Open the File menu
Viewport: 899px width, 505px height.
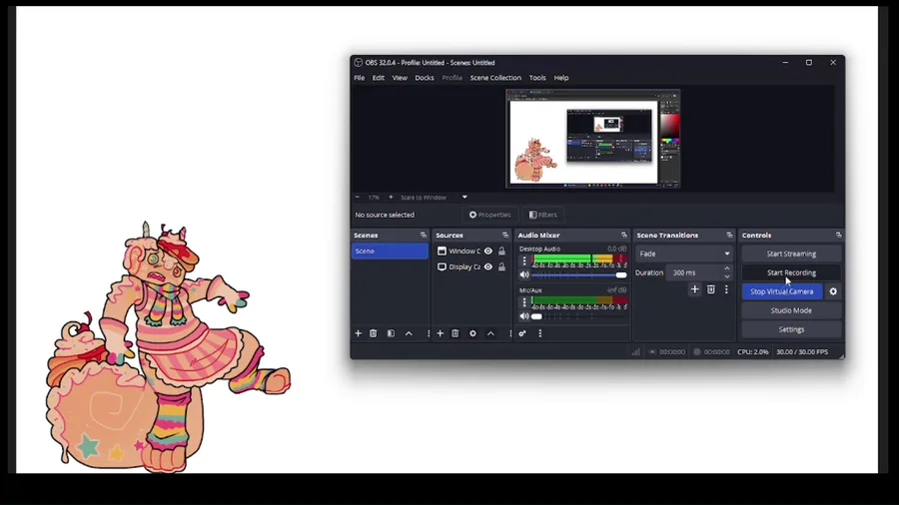[x=360, y=78]
